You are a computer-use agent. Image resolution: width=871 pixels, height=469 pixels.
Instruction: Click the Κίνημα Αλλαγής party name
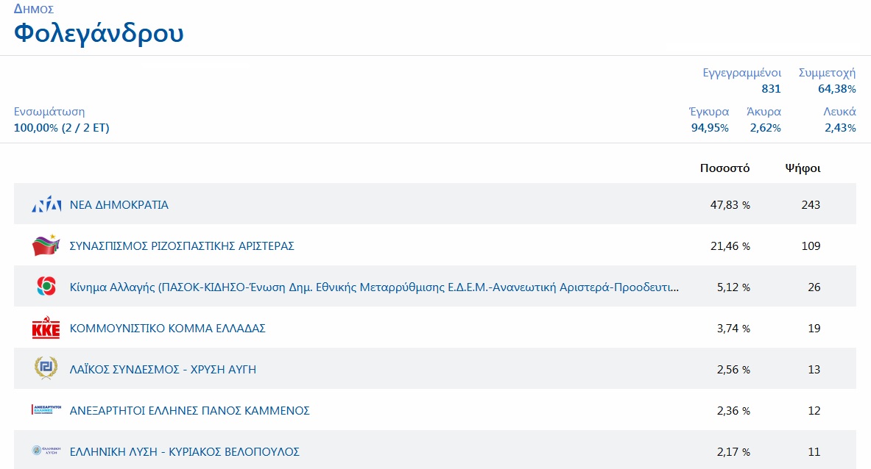pos(374,287)
